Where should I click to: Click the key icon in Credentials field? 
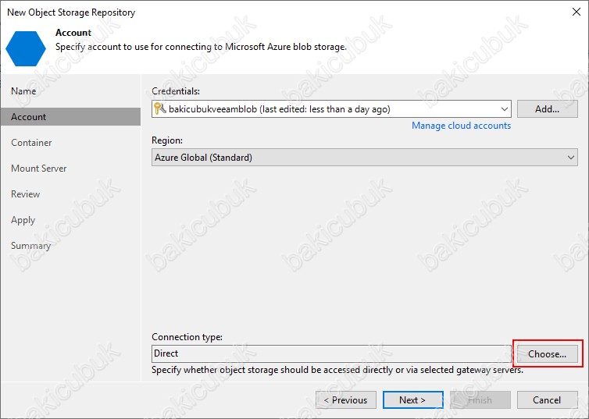point(159,109)
